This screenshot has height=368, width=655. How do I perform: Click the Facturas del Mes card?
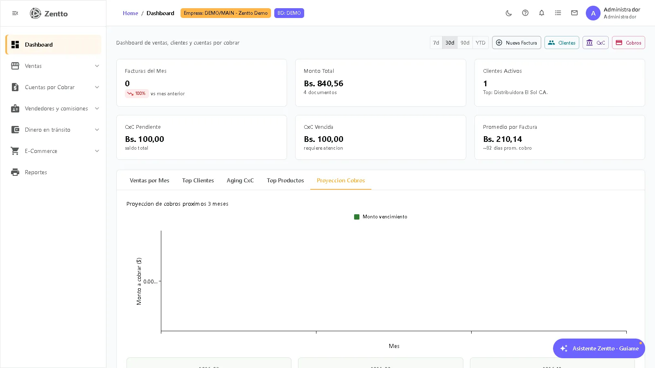tap(201, 83)
